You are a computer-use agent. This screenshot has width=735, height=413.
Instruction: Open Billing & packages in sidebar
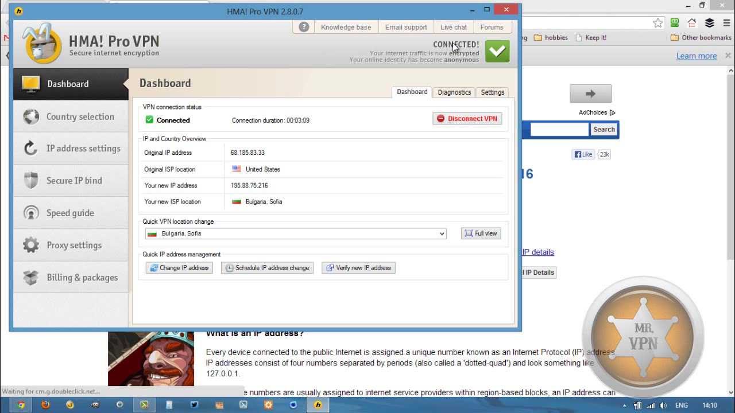71,278
